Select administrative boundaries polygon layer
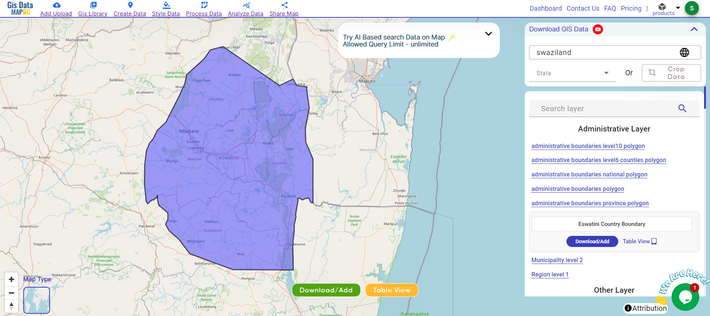The width and height of the screenshot is (710, 316). (x=578, y=189)
